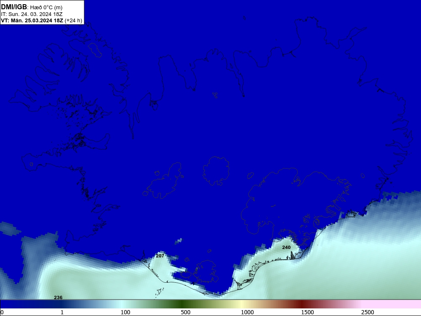Click the 1500 tick label on the color scale
Screen dimensions: 421x316
pos(307,312)
